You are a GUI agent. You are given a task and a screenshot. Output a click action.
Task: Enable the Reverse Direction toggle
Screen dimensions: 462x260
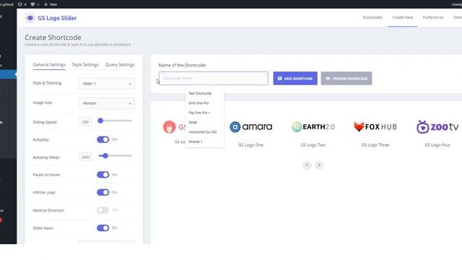tap(103, 210)
